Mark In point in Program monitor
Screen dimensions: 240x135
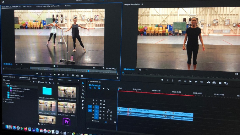coord(168,80)
